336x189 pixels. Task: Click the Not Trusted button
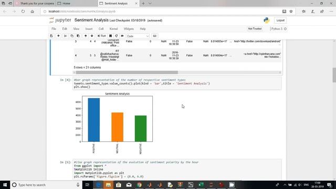click(255, 29)
